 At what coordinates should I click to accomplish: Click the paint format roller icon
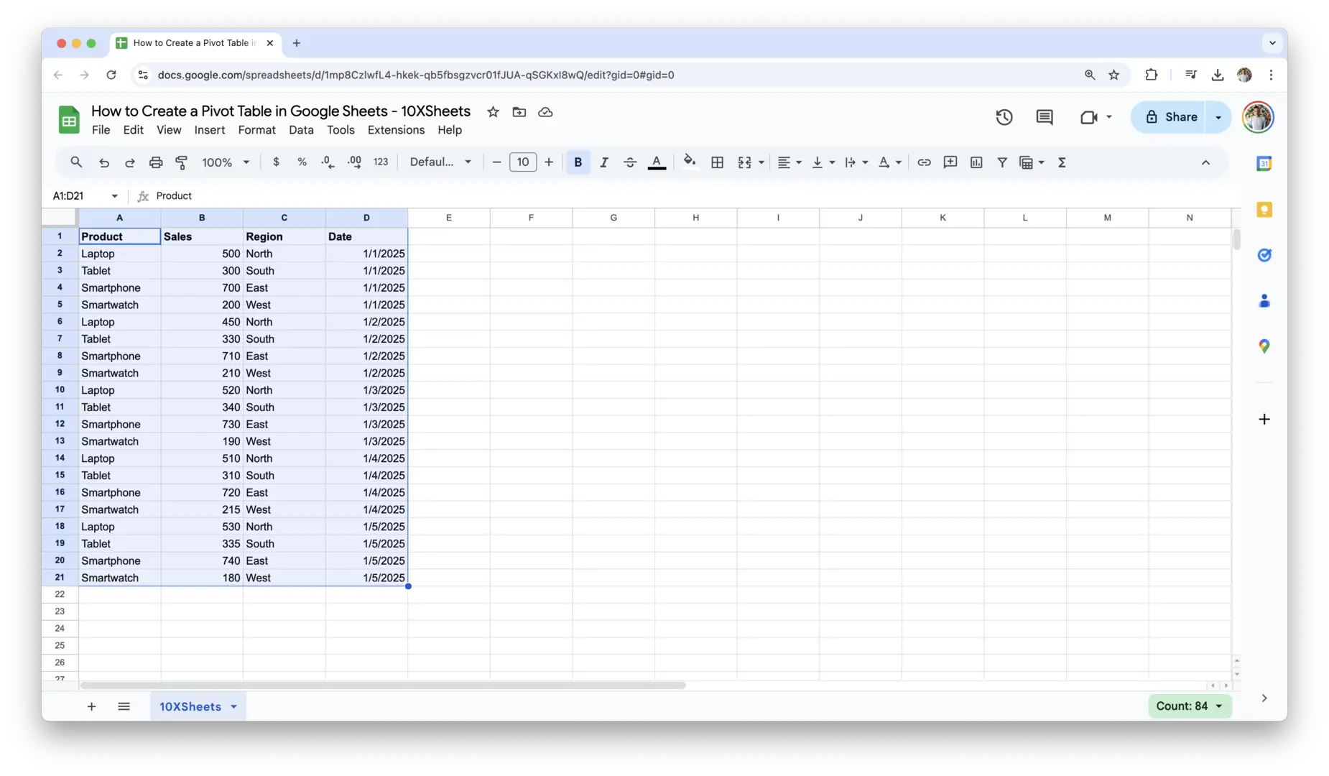click(x=182, y=162)
